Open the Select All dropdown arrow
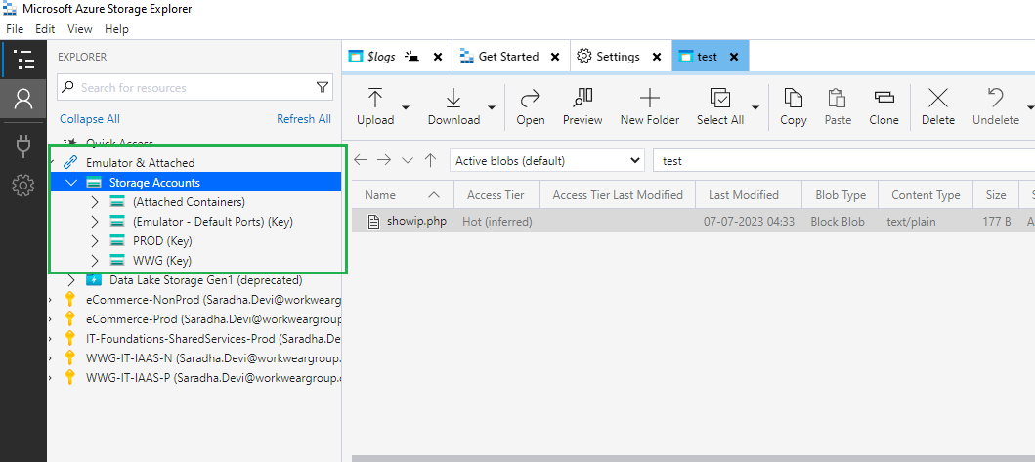The image size is (1035, 462). tap(755, 106)
